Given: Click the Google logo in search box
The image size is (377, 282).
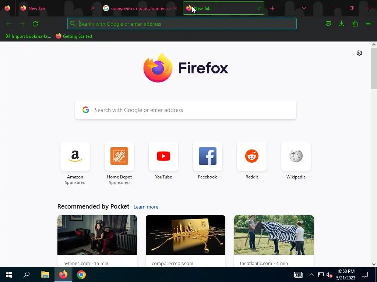Looking at the screenshot, I should click(x=85, y=110).
